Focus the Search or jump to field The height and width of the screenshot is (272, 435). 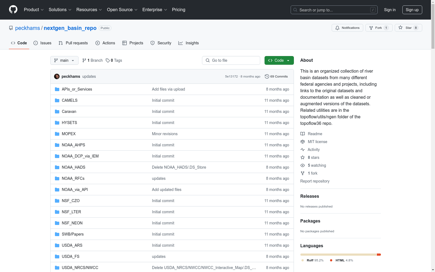pyautogui.click(x=334, y=10)
